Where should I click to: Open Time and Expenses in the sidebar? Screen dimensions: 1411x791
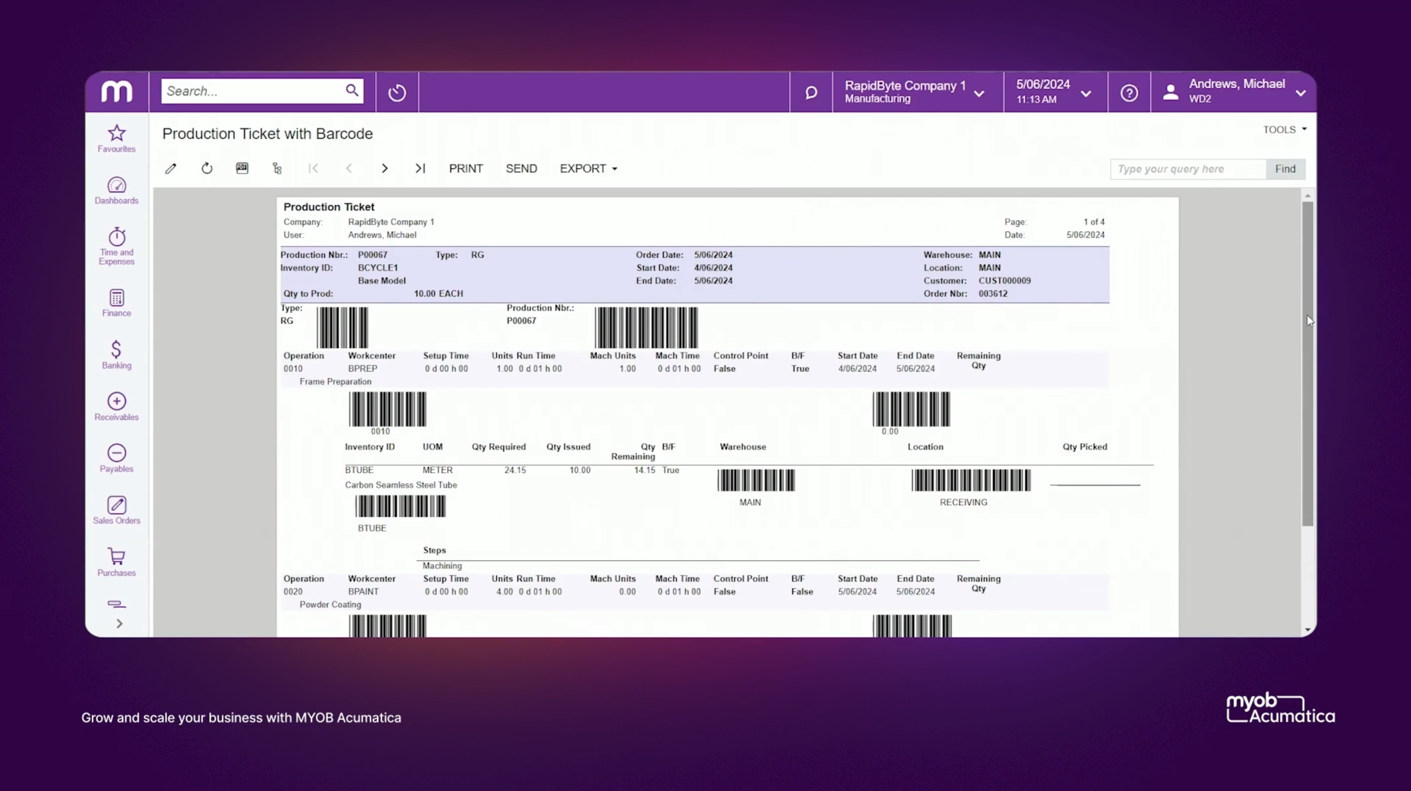click(116, 245)
